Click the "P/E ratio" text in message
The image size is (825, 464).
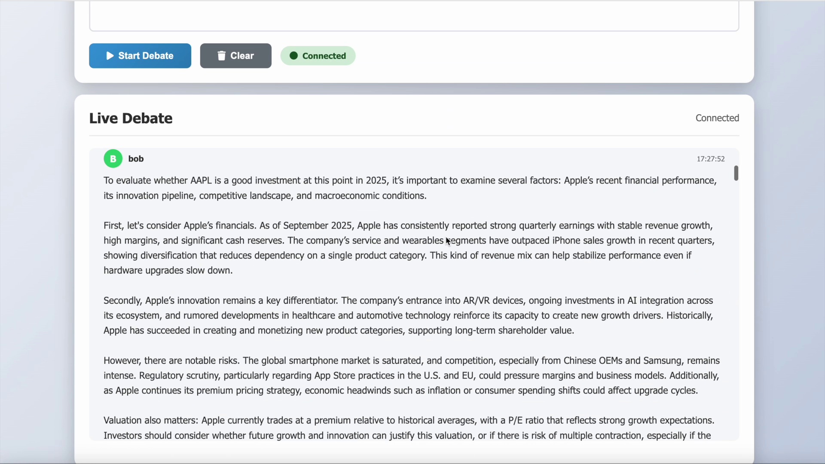[x=526, y=421]
